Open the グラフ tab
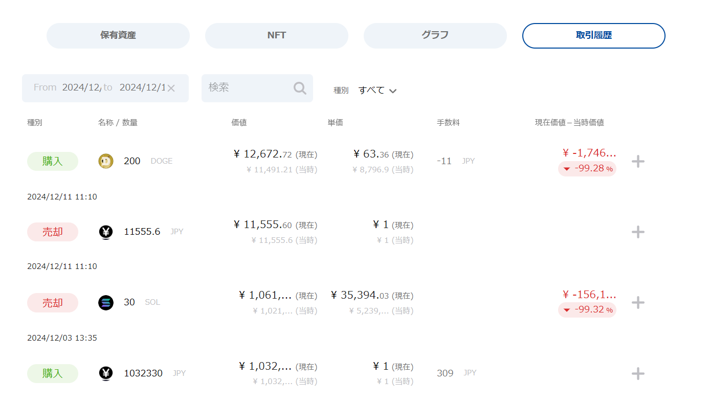This screenshot has width=709, height=403. 435,36
